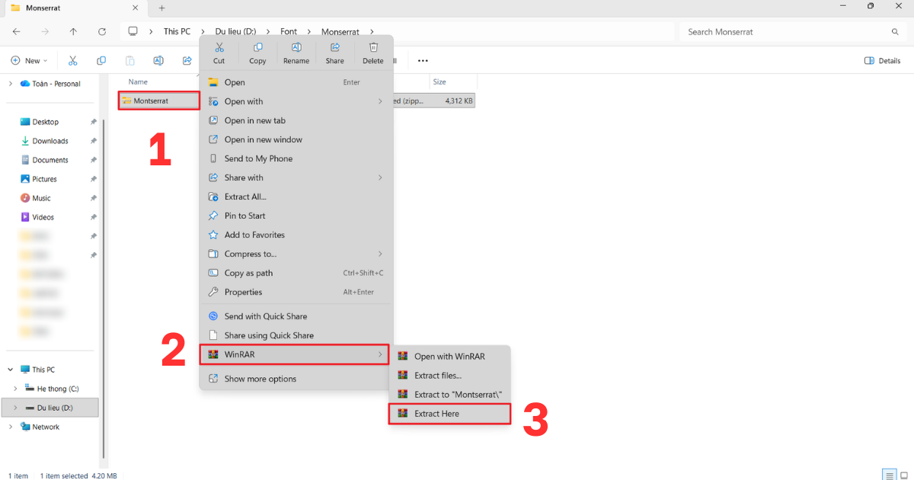Viewport: 914px width, 480px height.
Task: Select details view icon in the status bar
Action: (889, 475)
